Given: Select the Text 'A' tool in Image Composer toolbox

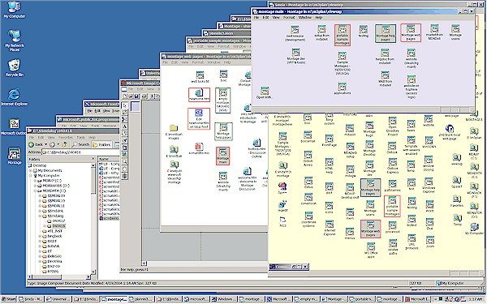Looking at the screenshot, I should 125,126.
